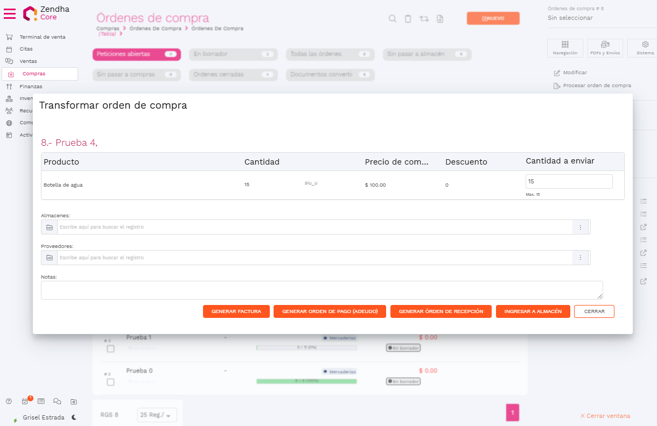Switch to the Peticiones abiertas tab
This screenshot has width=657, height=426.
pyautogui.click(x=136, y=54)
